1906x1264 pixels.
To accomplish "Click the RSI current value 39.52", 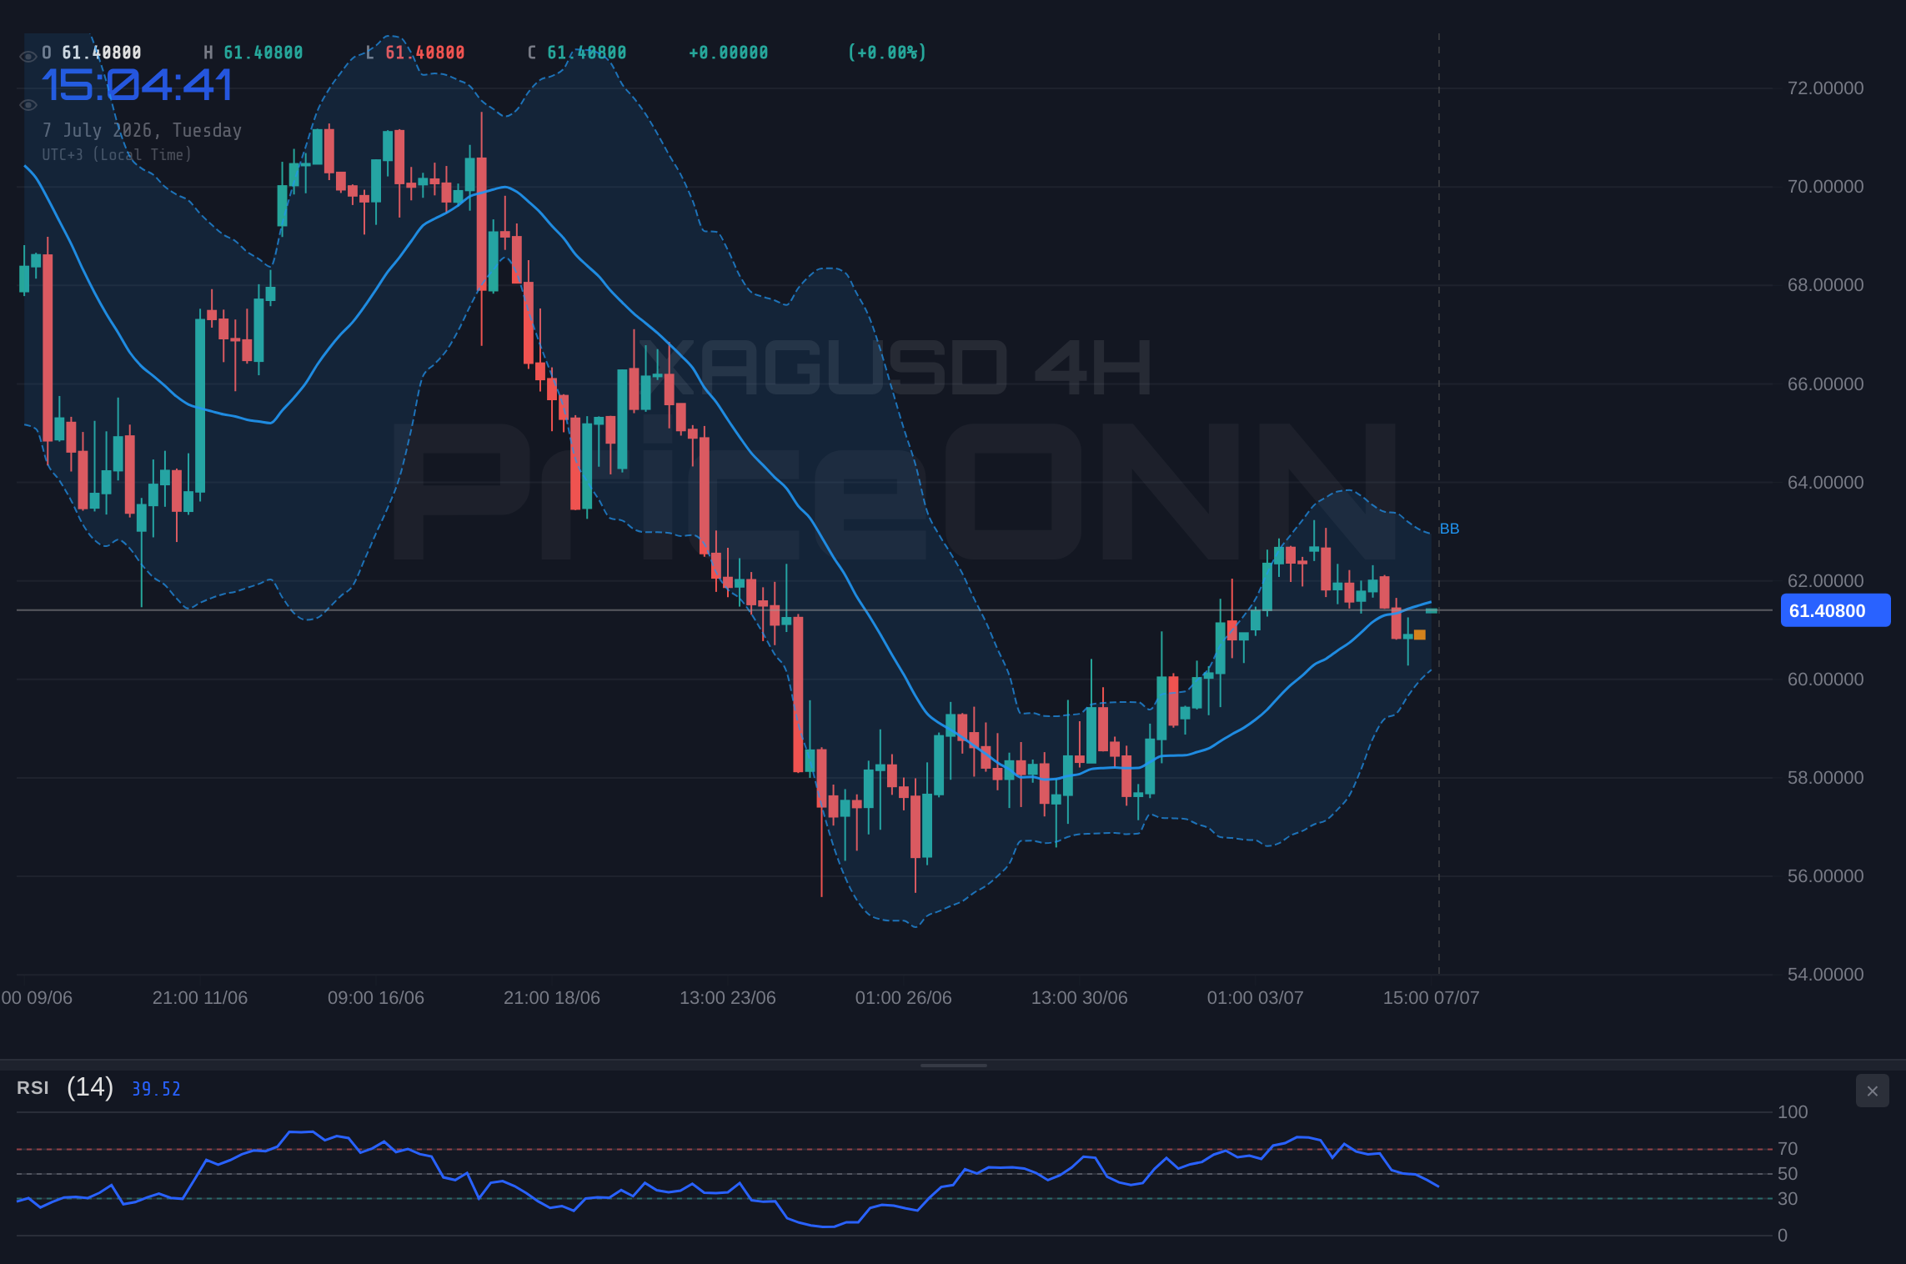I will (x=156, y=1089).
